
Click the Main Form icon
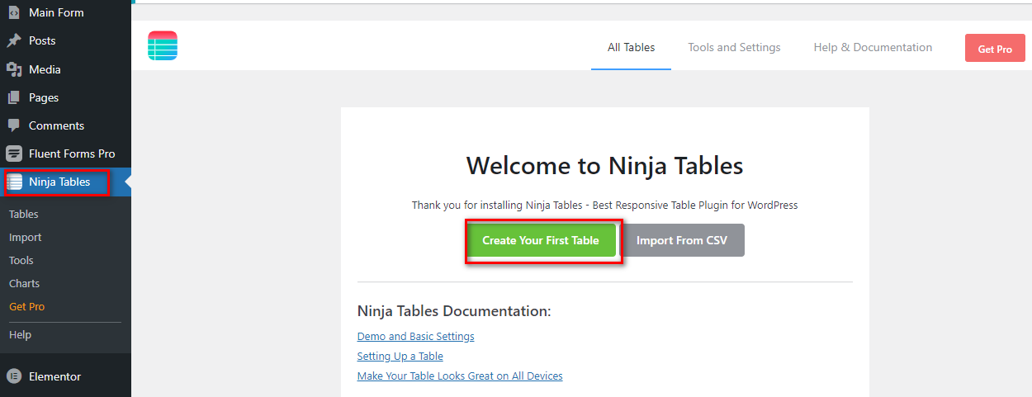(x=14, y=12)
